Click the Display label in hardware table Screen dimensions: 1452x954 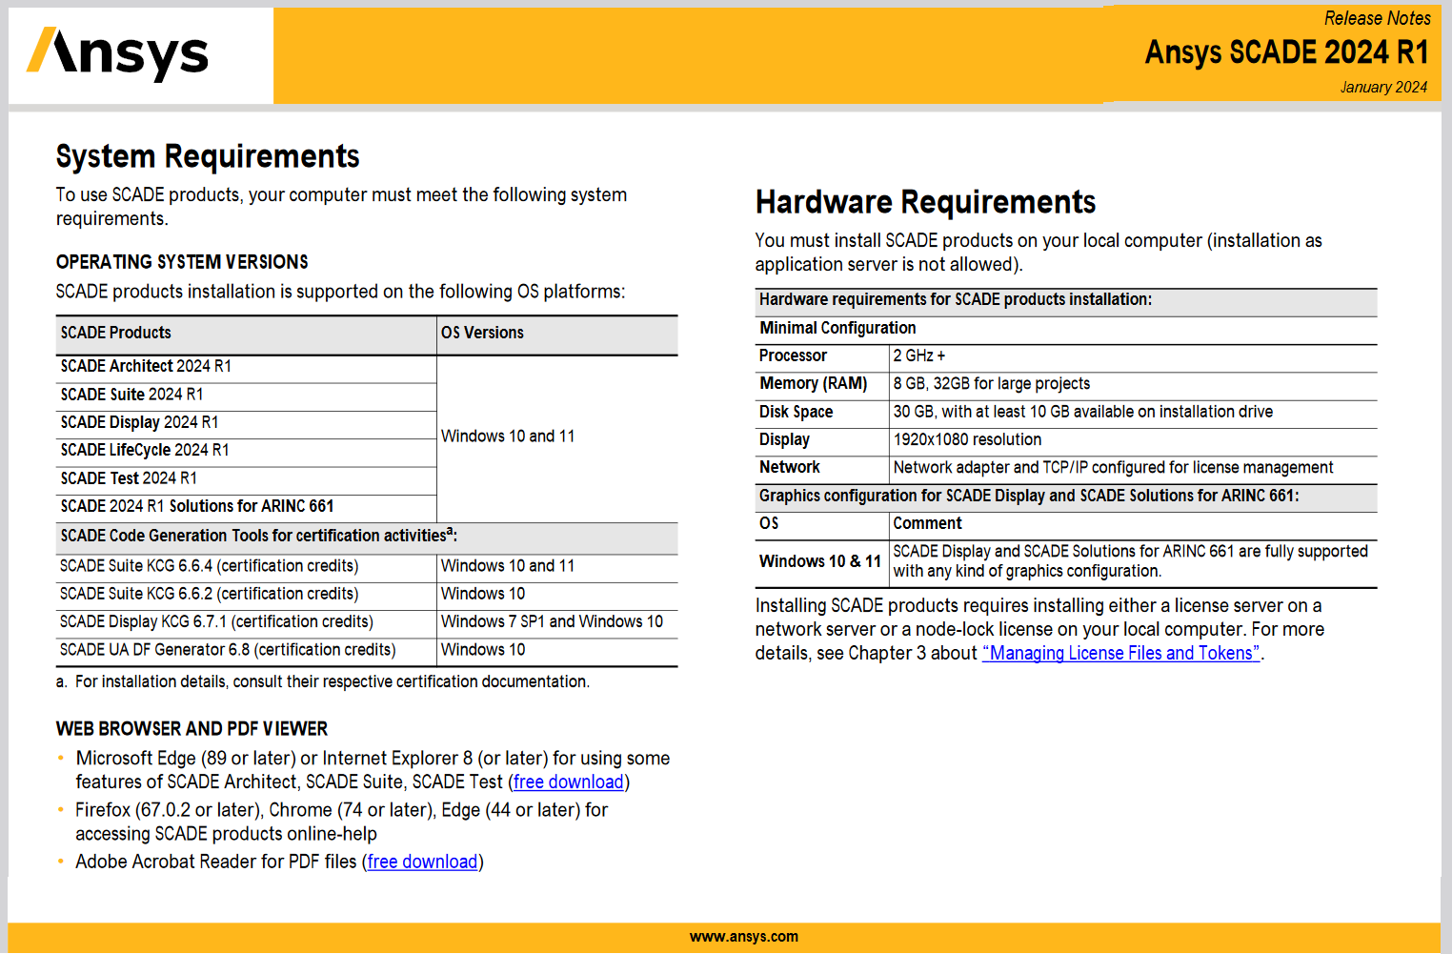tap(822, 440)
